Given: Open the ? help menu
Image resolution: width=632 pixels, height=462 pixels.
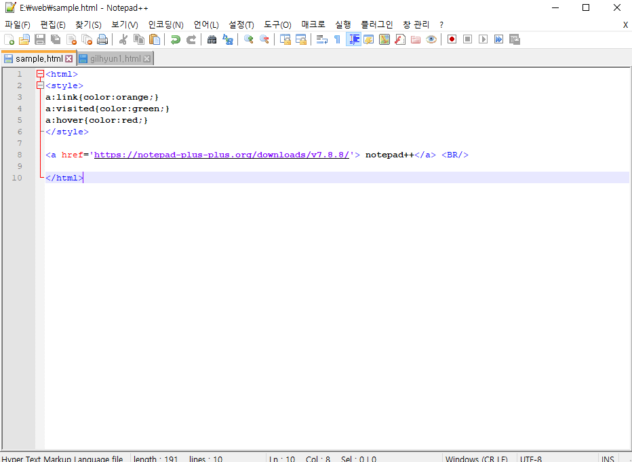Looking at the screenshot, I should click(441, 25).
